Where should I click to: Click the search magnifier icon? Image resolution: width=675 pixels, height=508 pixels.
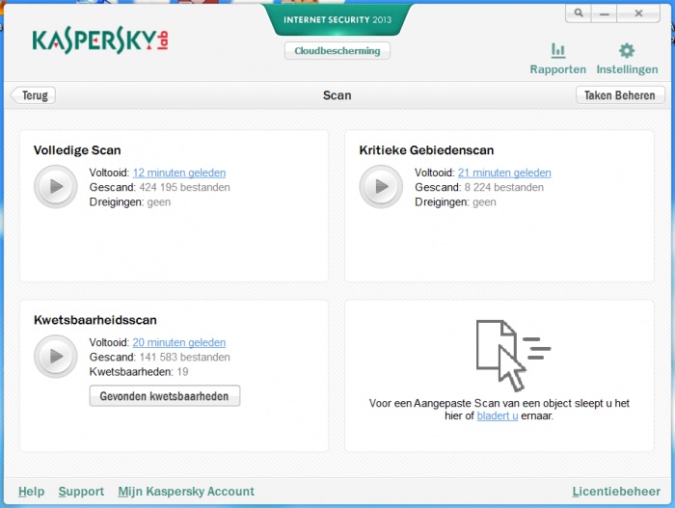tap(579, 13)
